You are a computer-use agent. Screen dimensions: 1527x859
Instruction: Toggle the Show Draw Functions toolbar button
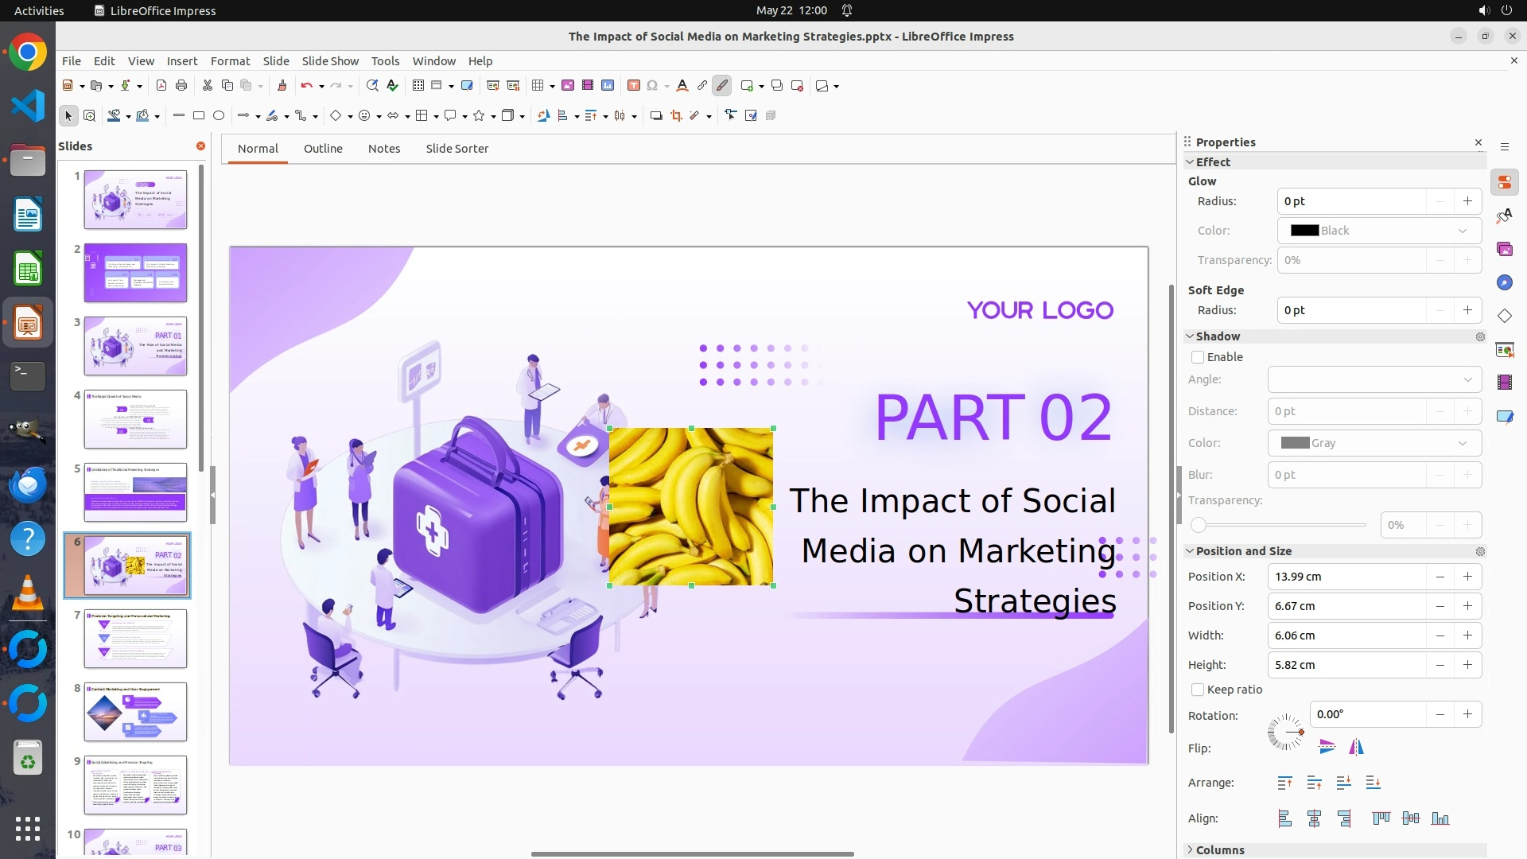(x=721, y=86)
